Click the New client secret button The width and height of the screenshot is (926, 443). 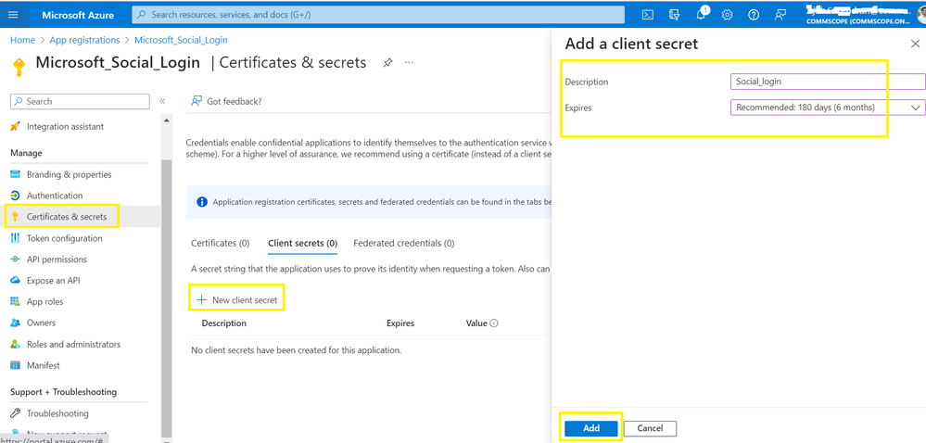pos(237,300)
